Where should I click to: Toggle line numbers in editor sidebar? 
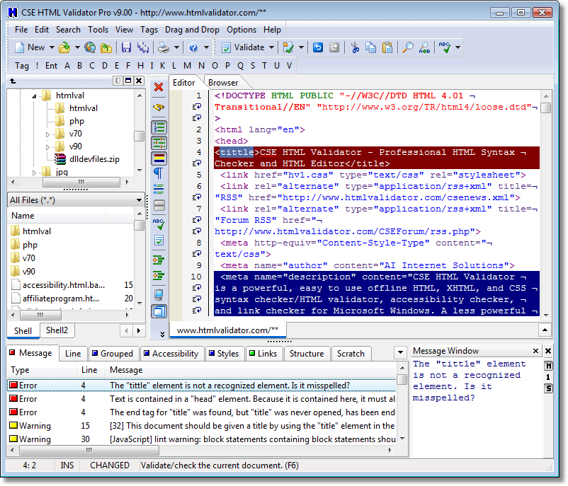point(159,127)
